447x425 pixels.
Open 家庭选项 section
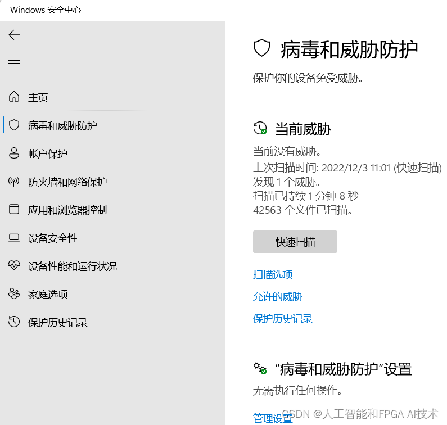tap(48, 294)
